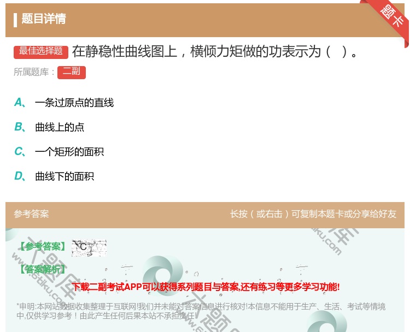Screen dimensions: 410x332
Task: Select answer option D 曲线下的面积
Action: pos(65,176)
